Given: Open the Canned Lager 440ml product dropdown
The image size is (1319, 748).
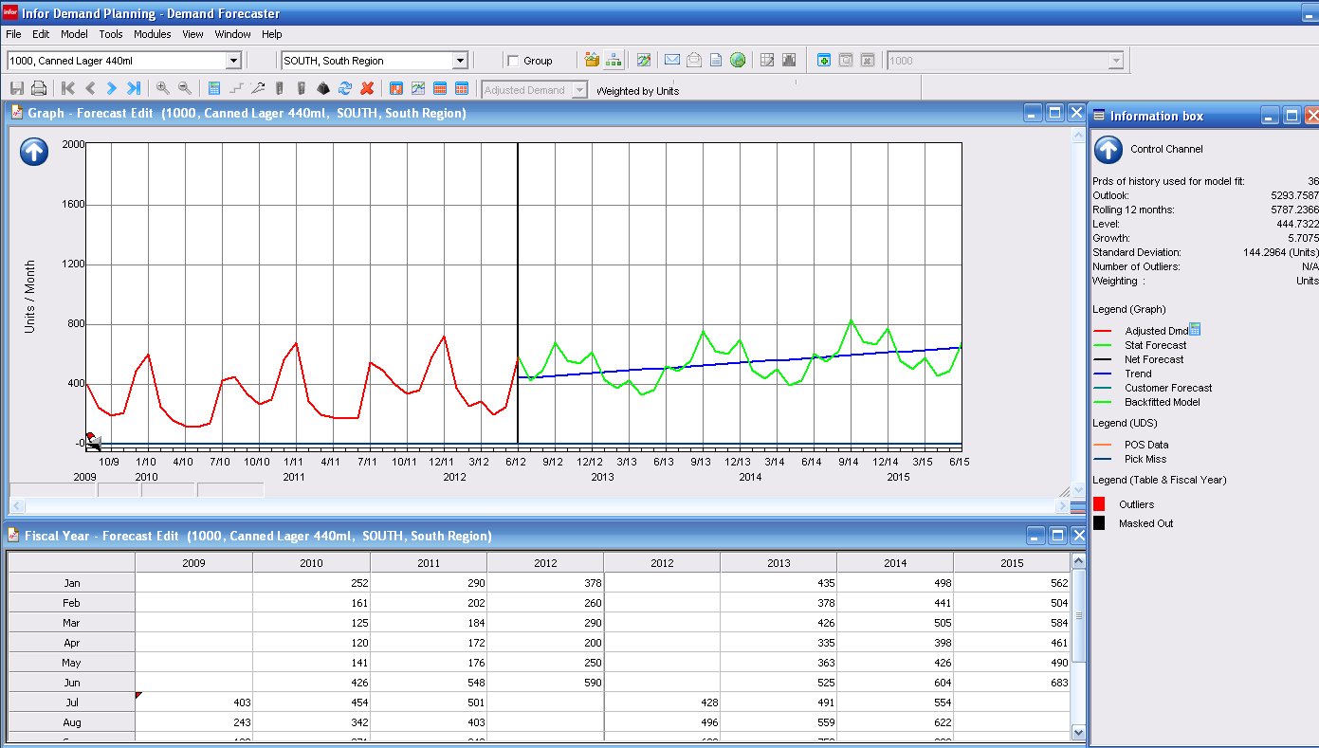Looking at the screenshot, I should point(233,61).
